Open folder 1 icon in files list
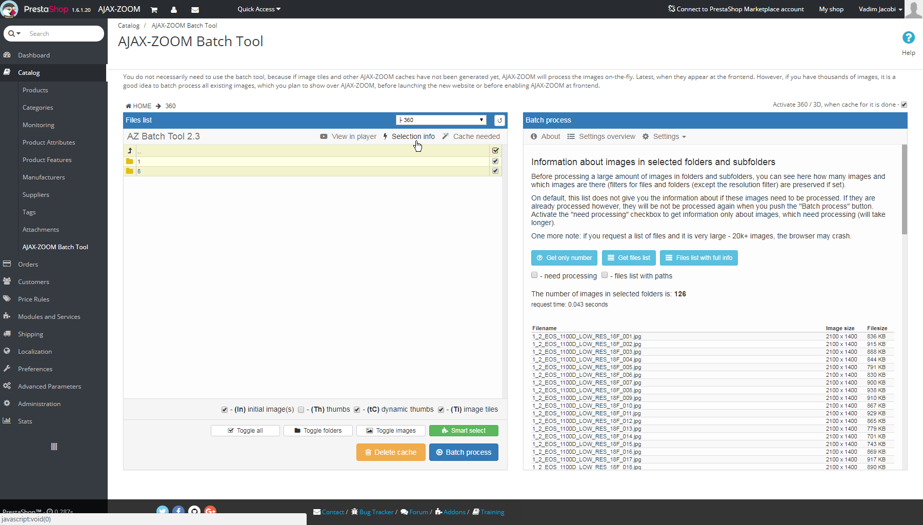This screenshot has height=525, width=923. [x=130, y=161]
